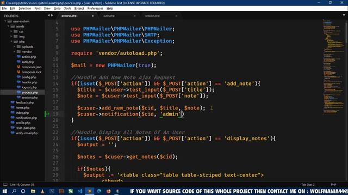This screenshot has width=348, height=195.
Task: Click Tab Size: 2 in status bar
Action: pos(308,185)
